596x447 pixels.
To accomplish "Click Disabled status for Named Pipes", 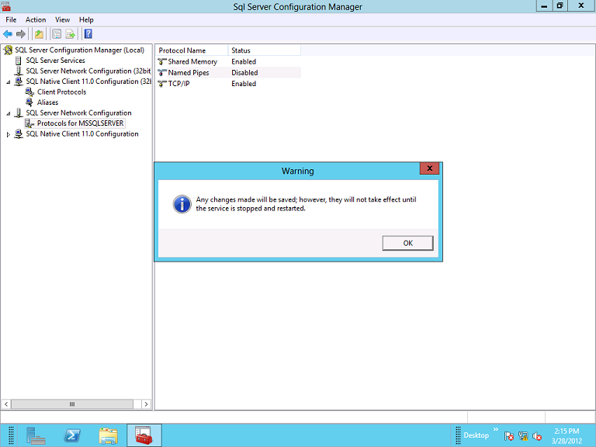I will [x=244, y=72].
